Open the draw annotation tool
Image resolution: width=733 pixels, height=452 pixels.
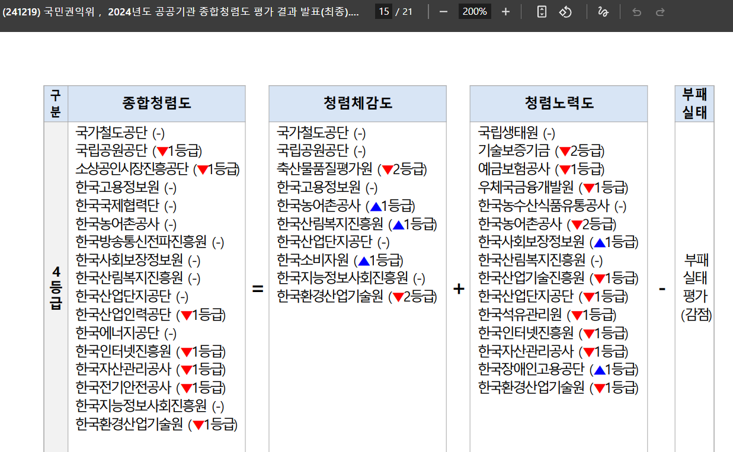coord(603,12)
